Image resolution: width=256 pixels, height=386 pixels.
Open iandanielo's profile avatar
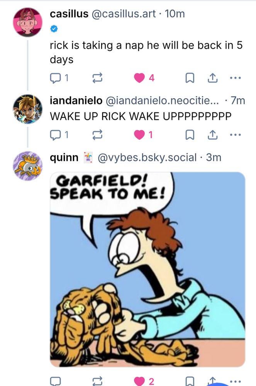click(28, 109)
